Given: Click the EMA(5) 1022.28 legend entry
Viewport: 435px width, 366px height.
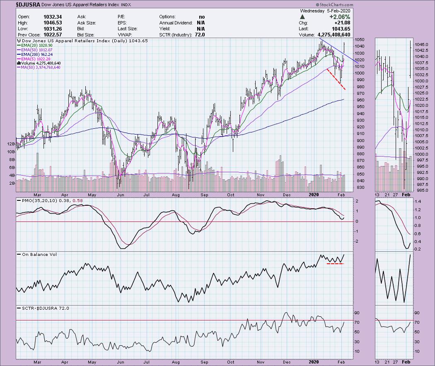Looking at the screenshot, I should tap(34, 59).
